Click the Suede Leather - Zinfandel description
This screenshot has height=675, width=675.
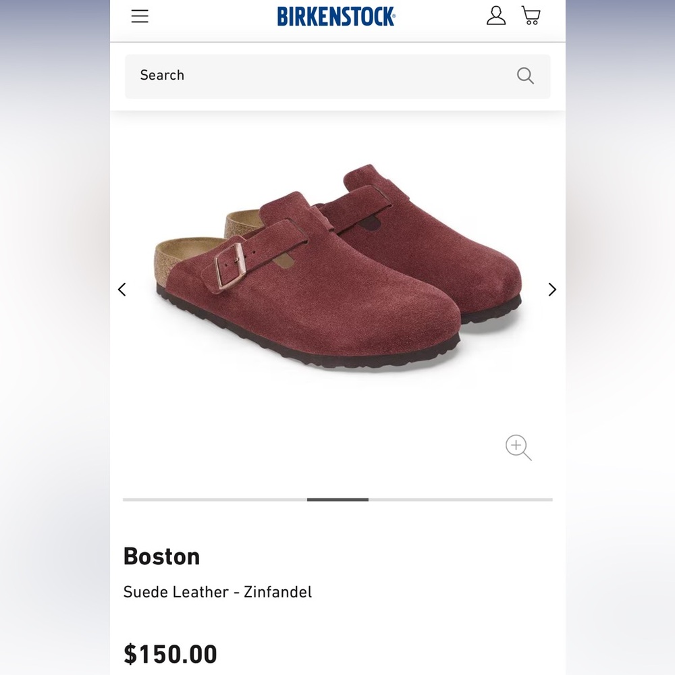click(217, 592)
